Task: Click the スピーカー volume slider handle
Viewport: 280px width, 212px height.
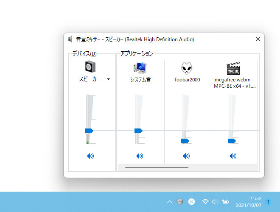Action: coord(89,131)
